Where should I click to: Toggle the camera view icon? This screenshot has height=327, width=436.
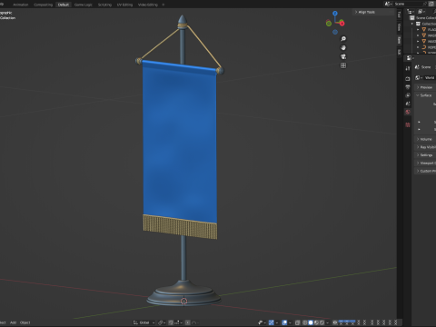343,56
